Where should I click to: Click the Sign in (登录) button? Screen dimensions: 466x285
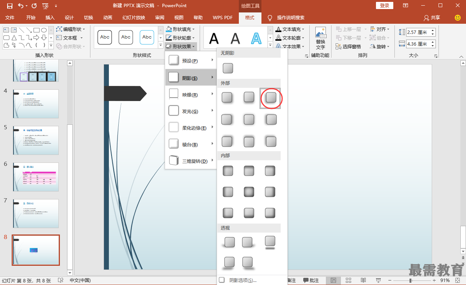pos(385,6)
